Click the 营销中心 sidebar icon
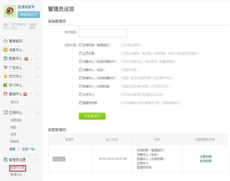 (5, 94)
